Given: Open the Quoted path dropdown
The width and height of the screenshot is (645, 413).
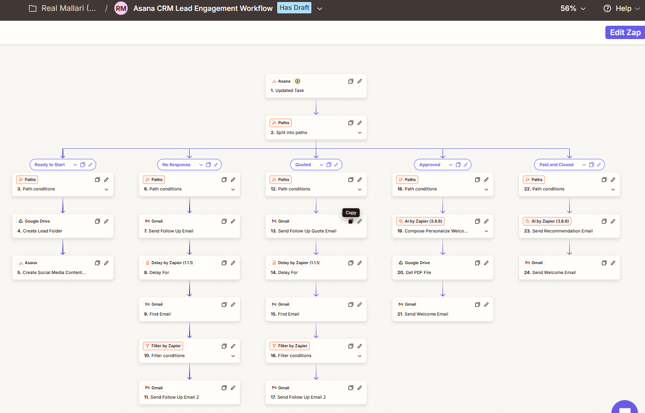Looking at the screenshot, I should pos(321,165).
